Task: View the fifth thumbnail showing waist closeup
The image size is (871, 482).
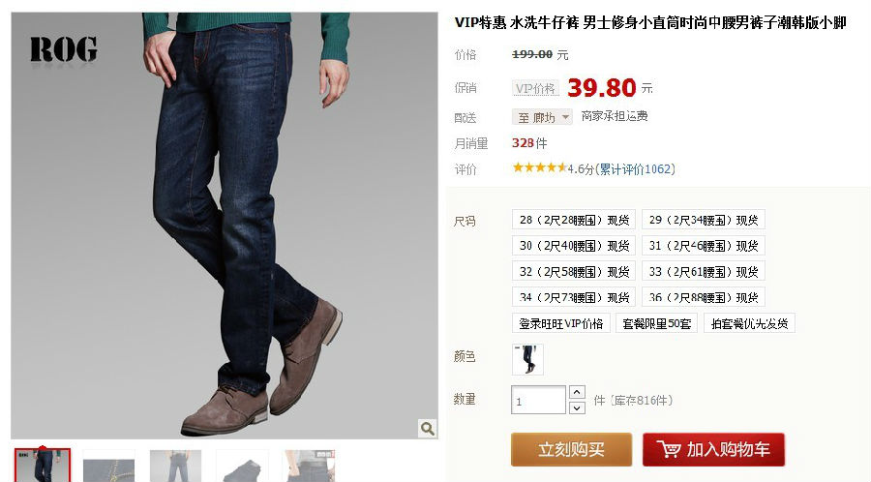Action: pos(309,467)
